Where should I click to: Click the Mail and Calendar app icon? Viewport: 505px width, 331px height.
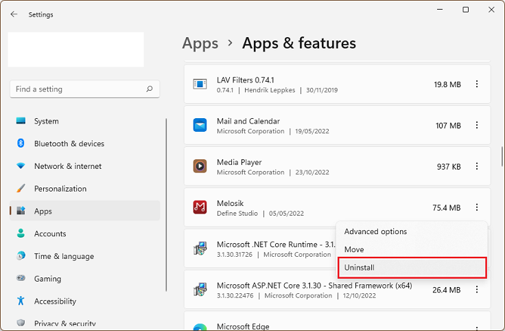click(200, 125)
